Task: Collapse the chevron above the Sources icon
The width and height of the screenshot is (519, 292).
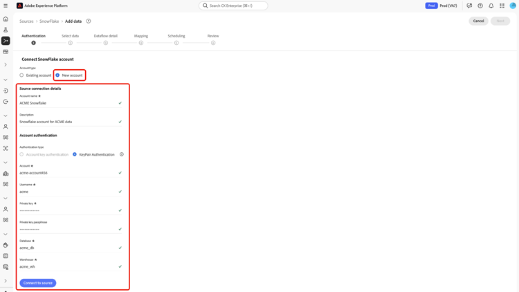Action: [x=6, y=80]
